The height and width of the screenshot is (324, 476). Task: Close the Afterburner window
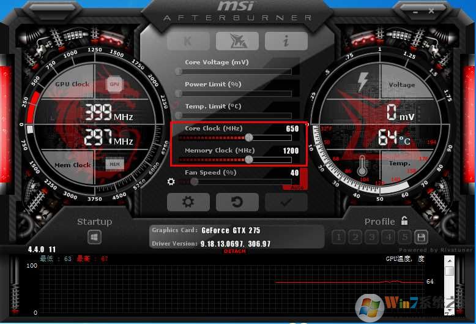pos(431,11)
